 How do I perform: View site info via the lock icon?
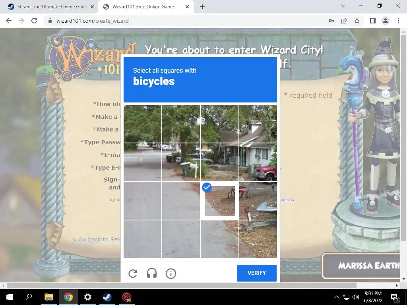[50, 21]
